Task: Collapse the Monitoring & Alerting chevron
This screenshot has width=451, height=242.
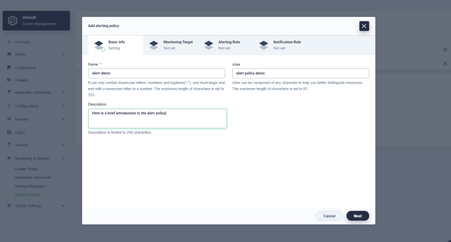Action: 63,159
